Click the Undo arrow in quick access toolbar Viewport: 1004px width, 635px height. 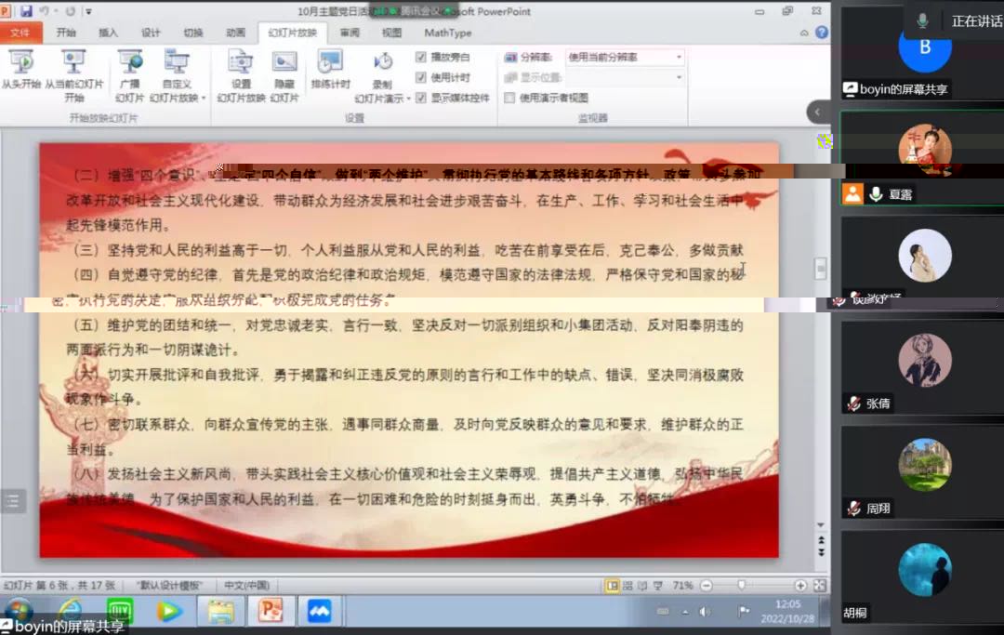(x=45, y=11)
